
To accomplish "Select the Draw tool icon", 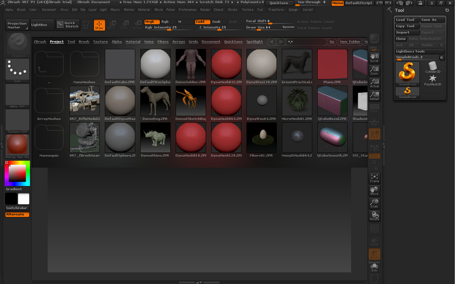I will [x=99, y=24].
